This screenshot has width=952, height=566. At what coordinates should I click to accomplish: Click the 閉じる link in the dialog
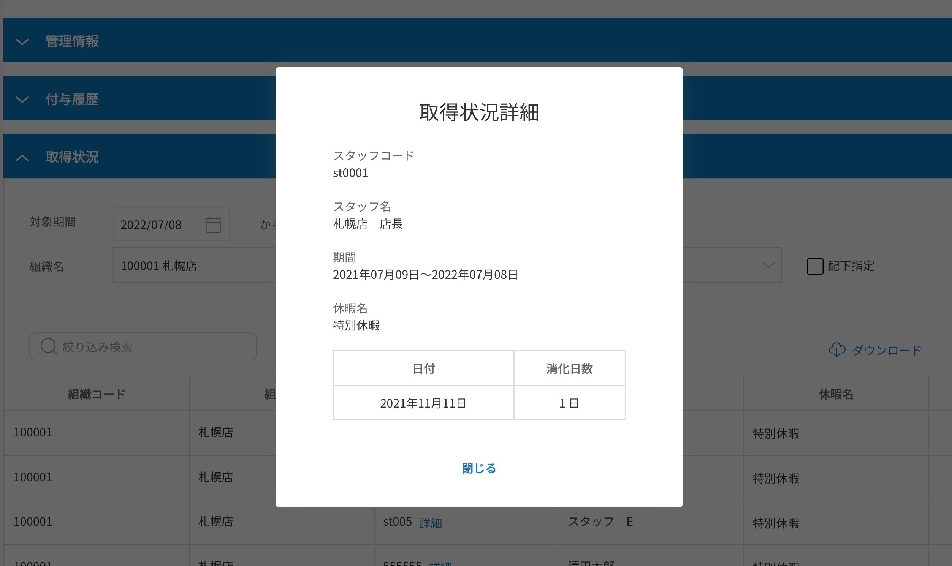tap(478, 468)
